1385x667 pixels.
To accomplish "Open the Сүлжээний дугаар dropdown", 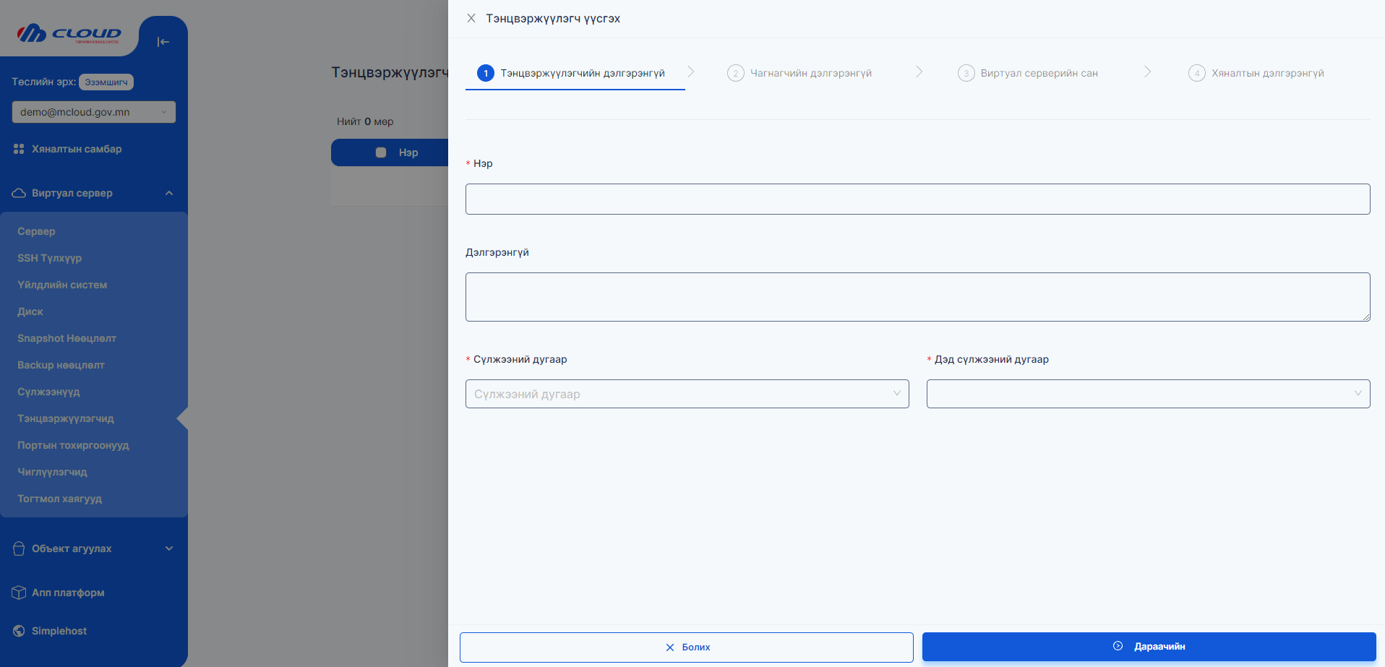I will click(x=687, y=394).
